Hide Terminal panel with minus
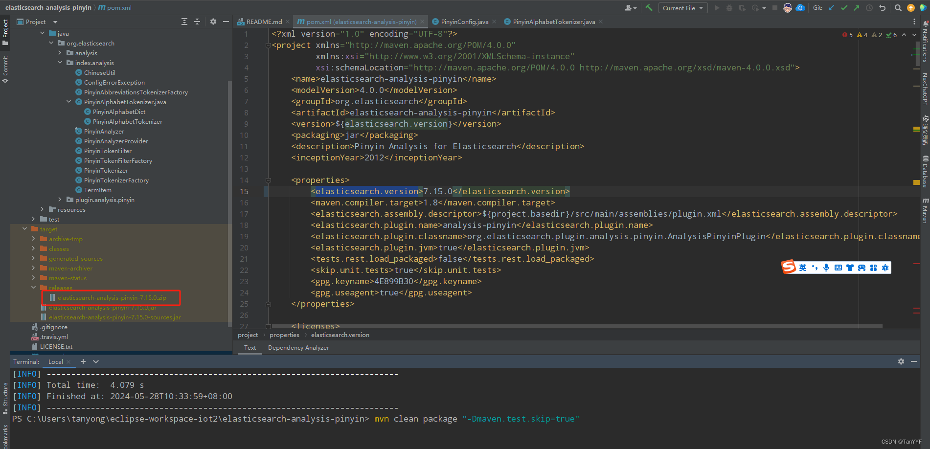The image size is (930, 449). (x=914, y=361)
